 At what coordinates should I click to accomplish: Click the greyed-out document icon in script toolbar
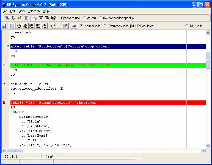point(59,26)
